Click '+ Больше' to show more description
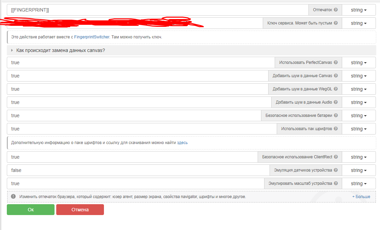Image resolution: width=380 pixels, height=230 pixels. tap(361, 196)
